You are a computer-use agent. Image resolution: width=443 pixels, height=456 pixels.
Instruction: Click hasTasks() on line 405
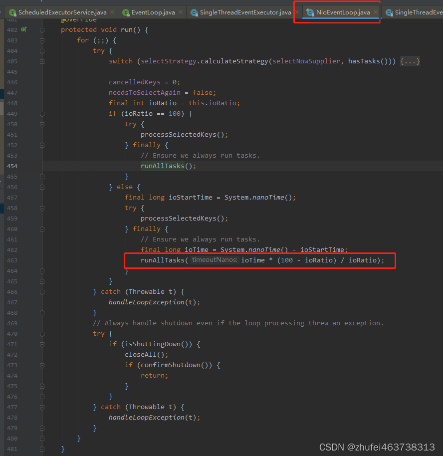tap(368, 61)
